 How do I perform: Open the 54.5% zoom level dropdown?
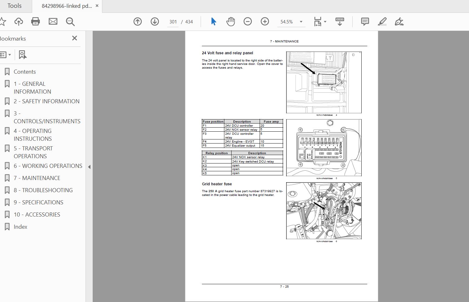(x=301, y=22)
